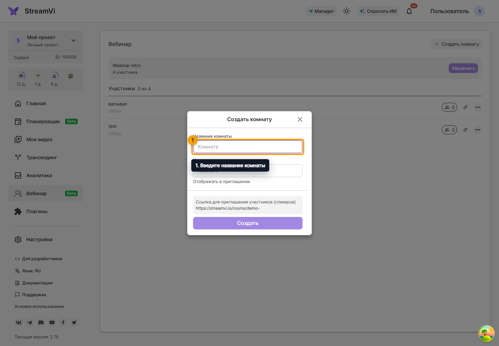Click the purple Создать button
This screenshot has height=346, width=499.
point(248,223)
